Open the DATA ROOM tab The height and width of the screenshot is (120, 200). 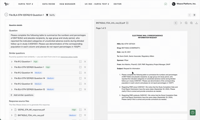pyautogui.click(x=49, y=4)
